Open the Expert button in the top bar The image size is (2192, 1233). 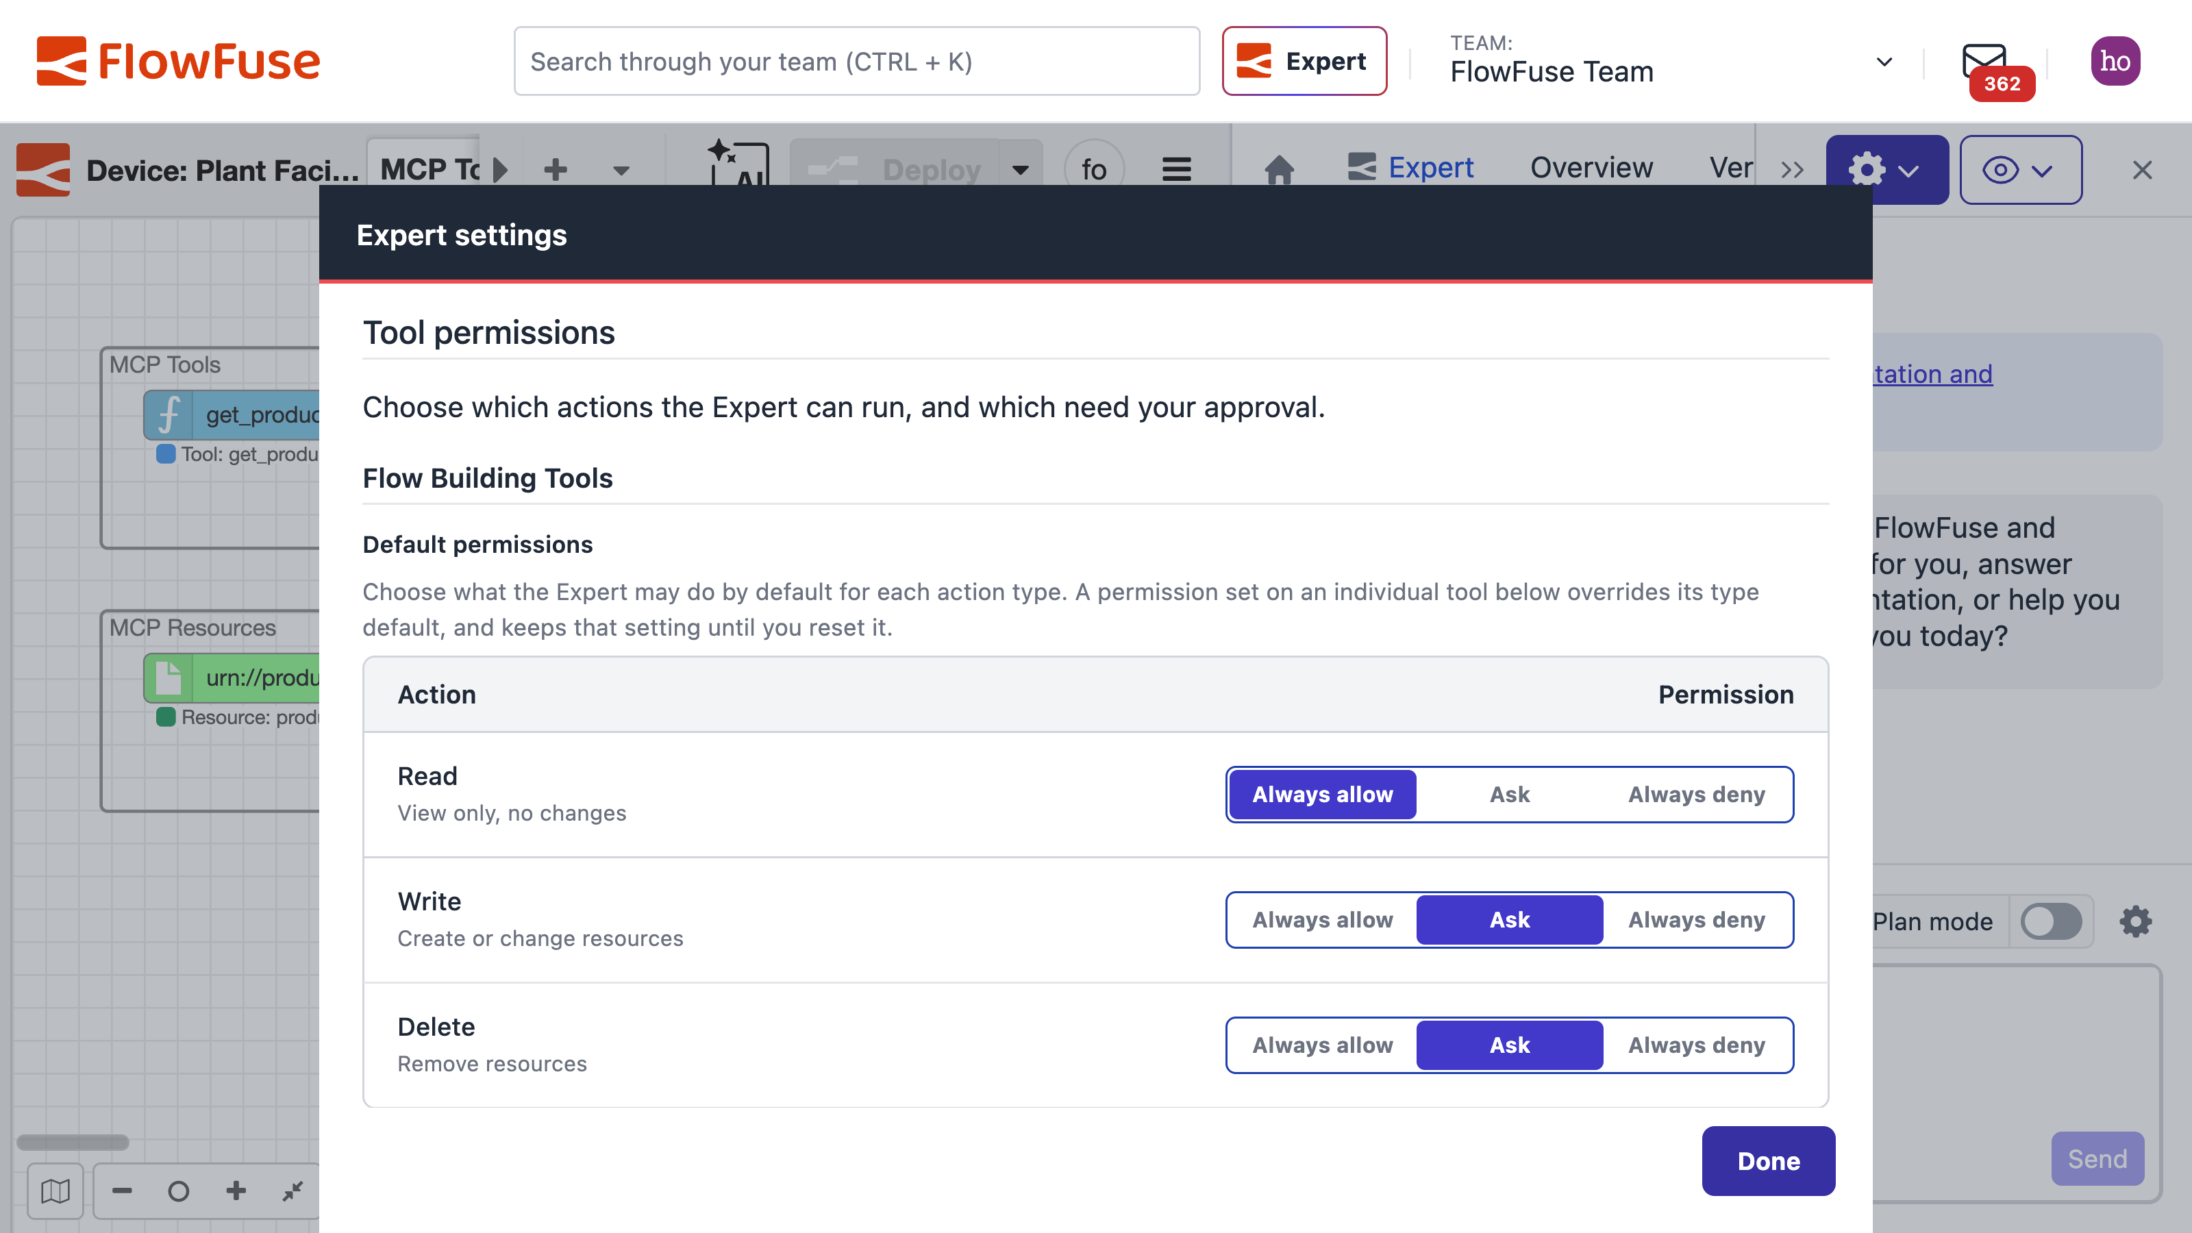pyautogui.click(x=1304, y=61)
